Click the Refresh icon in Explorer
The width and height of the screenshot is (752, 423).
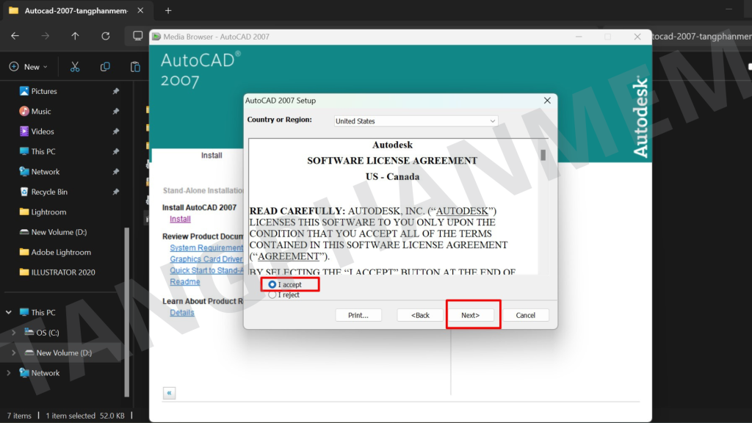(x=106, y=36)
